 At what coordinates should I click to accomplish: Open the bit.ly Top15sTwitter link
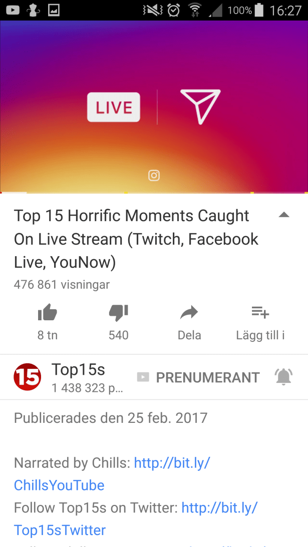tap(136, 519)
